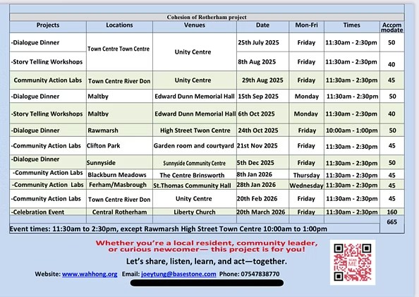Click the black redaction bar
Screen dimensions: 419x297
[207, 283]
